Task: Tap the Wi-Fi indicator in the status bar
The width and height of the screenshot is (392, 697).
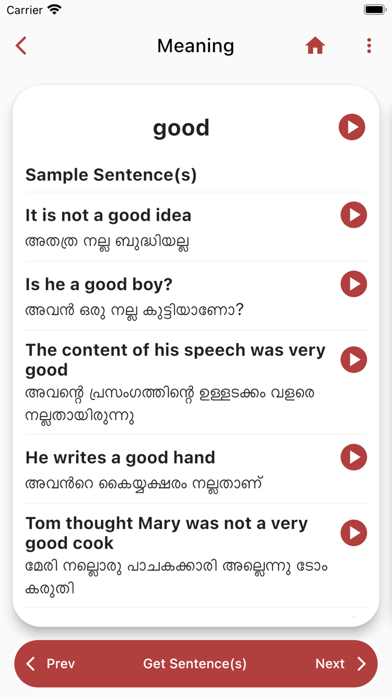Action: [54, 9]
